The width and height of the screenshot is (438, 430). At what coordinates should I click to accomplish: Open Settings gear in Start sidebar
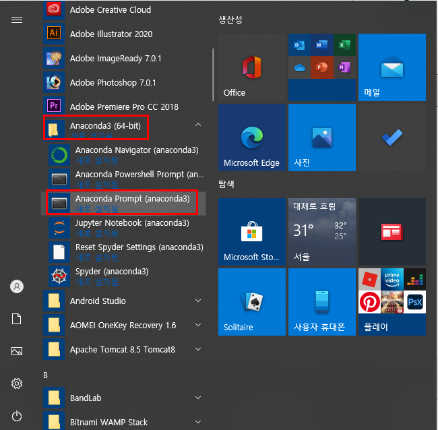pyautogui.click(x=17, y=383)
